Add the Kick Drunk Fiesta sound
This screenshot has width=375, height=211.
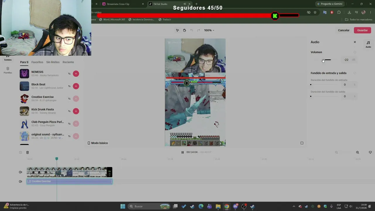76,111
